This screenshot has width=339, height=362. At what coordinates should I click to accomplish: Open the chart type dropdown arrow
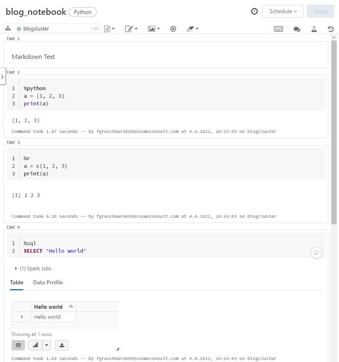[x=47, y=345]
